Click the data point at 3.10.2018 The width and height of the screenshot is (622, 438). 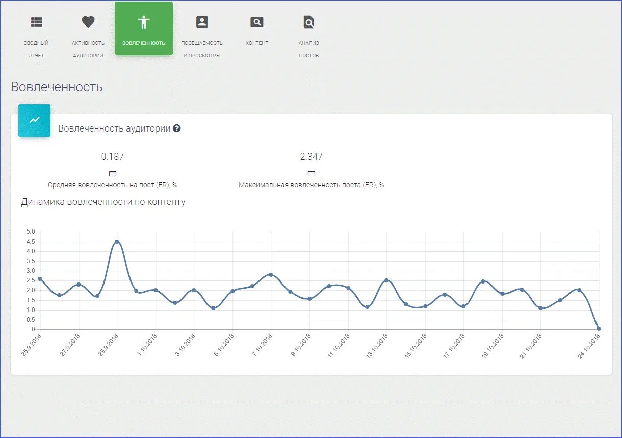(194, 290)
